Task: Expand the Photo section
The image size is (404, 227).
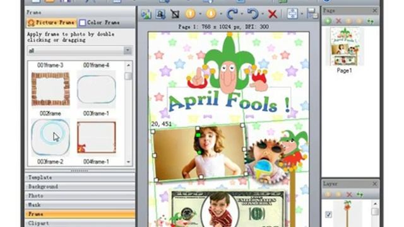Action: [x=80, y=195]
